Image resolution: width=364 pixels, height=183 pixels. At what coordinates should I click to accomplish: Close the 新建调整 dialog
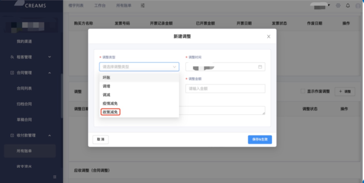(269, 36)
